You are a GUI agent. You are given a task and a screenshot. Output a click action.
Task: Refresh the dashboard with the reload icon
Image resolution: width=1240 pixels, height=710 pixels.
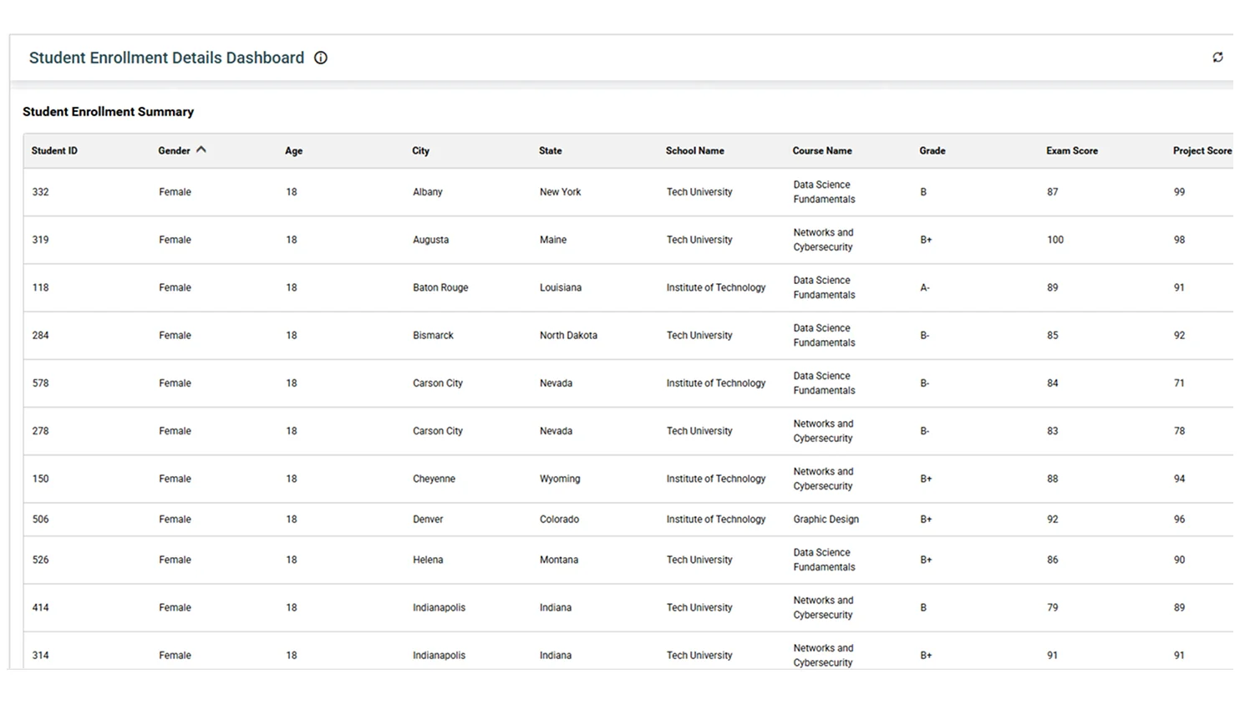1217,58
